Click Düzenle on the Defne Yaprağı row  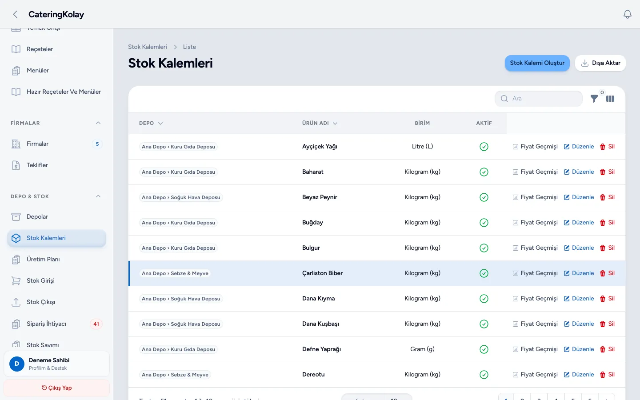(x=579, y=349)
